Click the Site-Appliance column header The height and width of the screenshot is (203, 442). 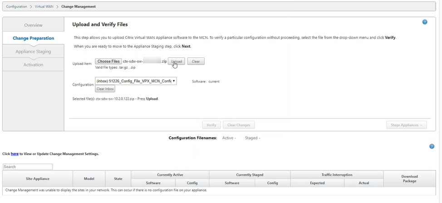pyautogui.click(x=38, y=179)
